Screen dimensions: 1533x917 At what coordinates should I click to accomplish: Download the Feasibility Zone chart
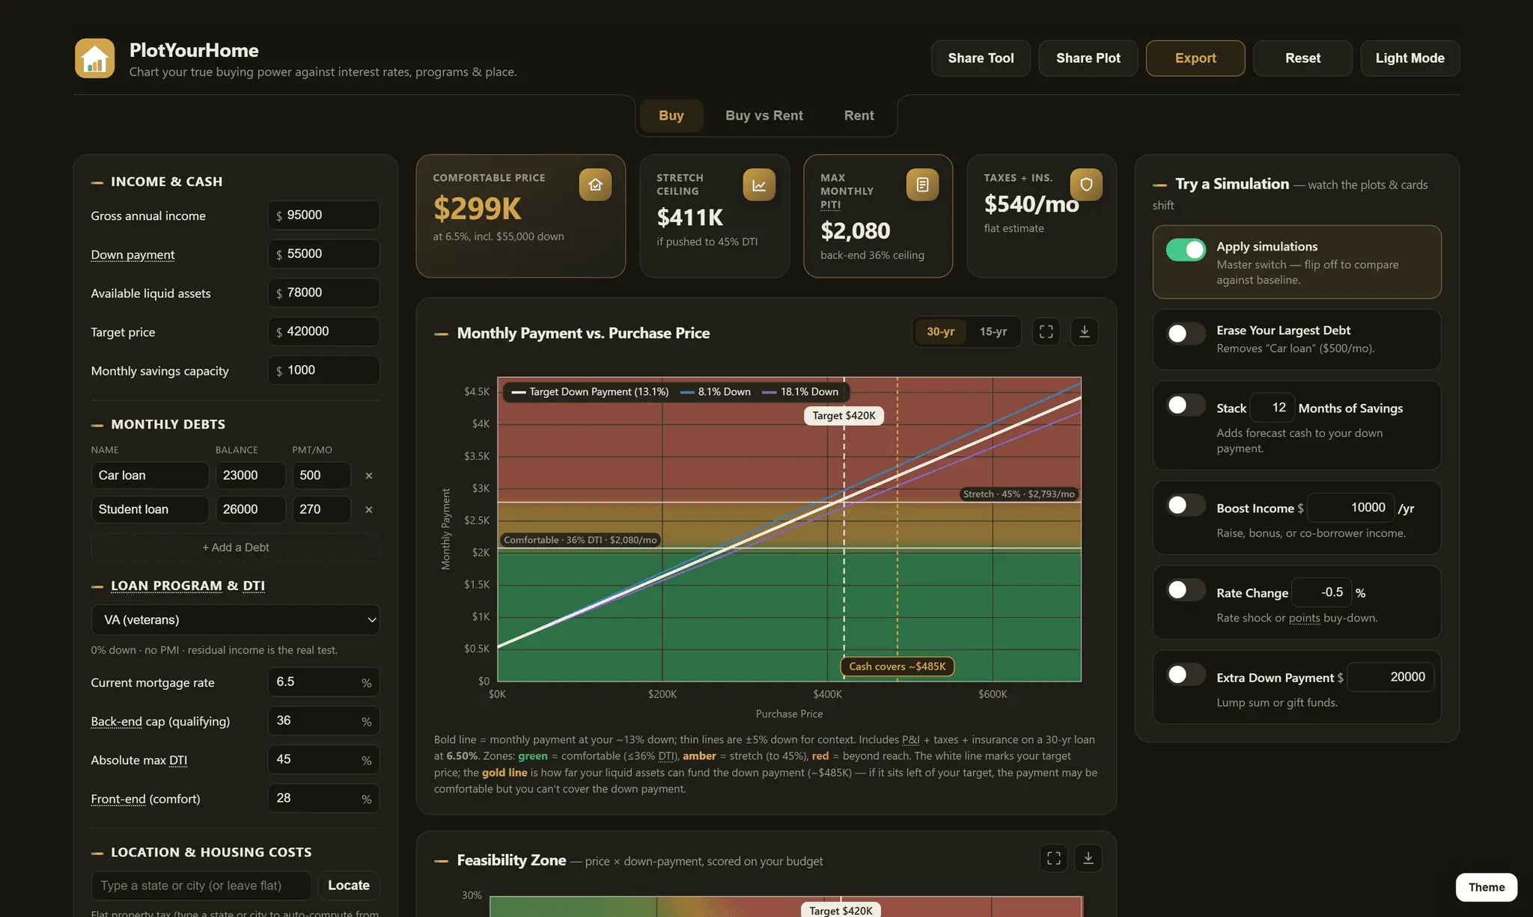(x=1088, y=858)
